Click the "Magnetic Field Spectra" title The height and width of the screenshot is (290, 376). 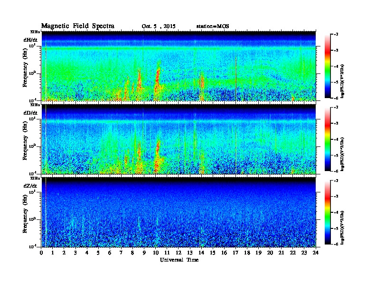pyautogui.click(x=78, y=26)
